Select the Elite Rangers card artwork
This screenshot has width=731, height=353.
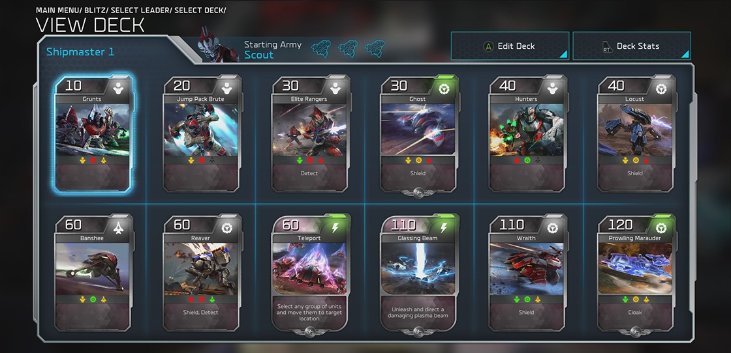coord(310,130)
